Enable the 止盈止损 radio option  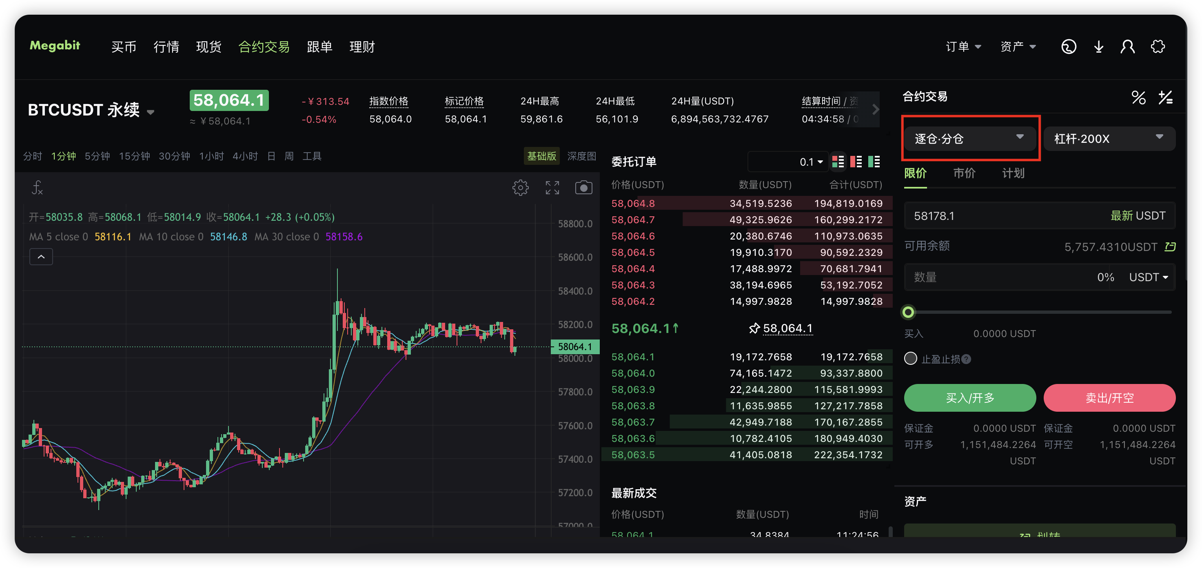pyautogui.click(x=910, y=358)
